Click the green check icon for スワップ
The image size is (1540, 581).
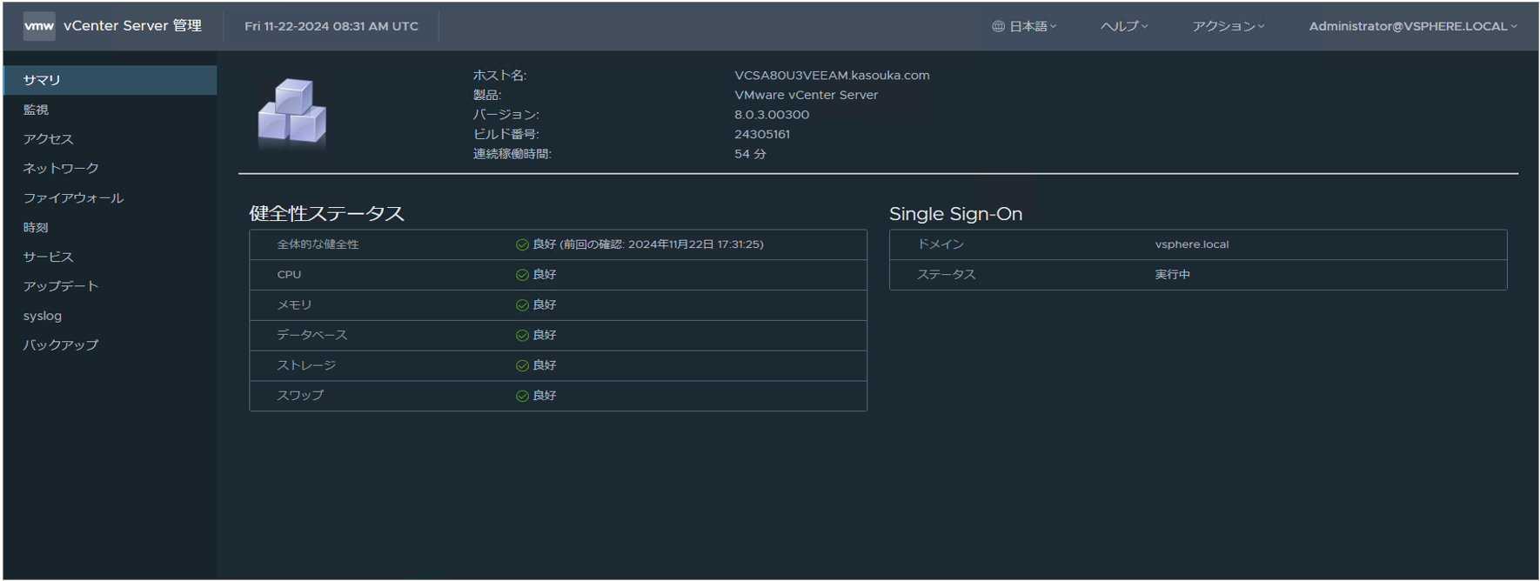[522, 396]
